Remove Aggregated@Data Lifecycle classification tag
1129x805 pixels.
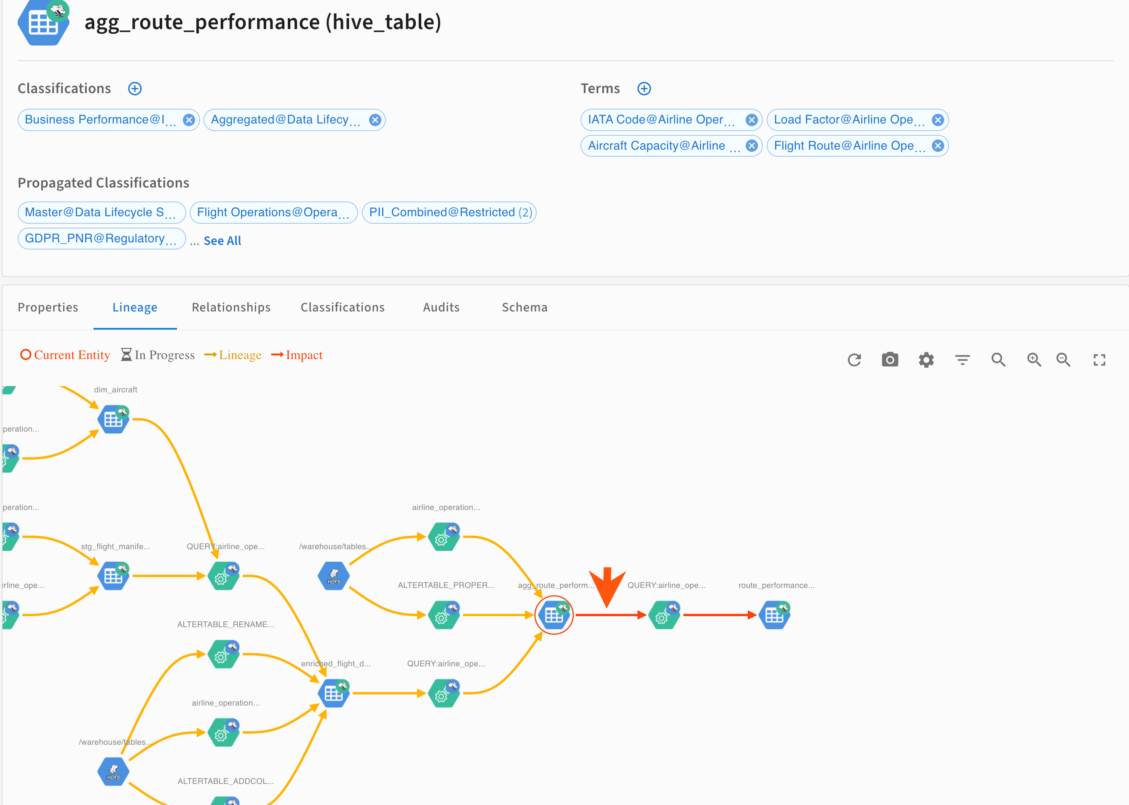tap(375, 120)
